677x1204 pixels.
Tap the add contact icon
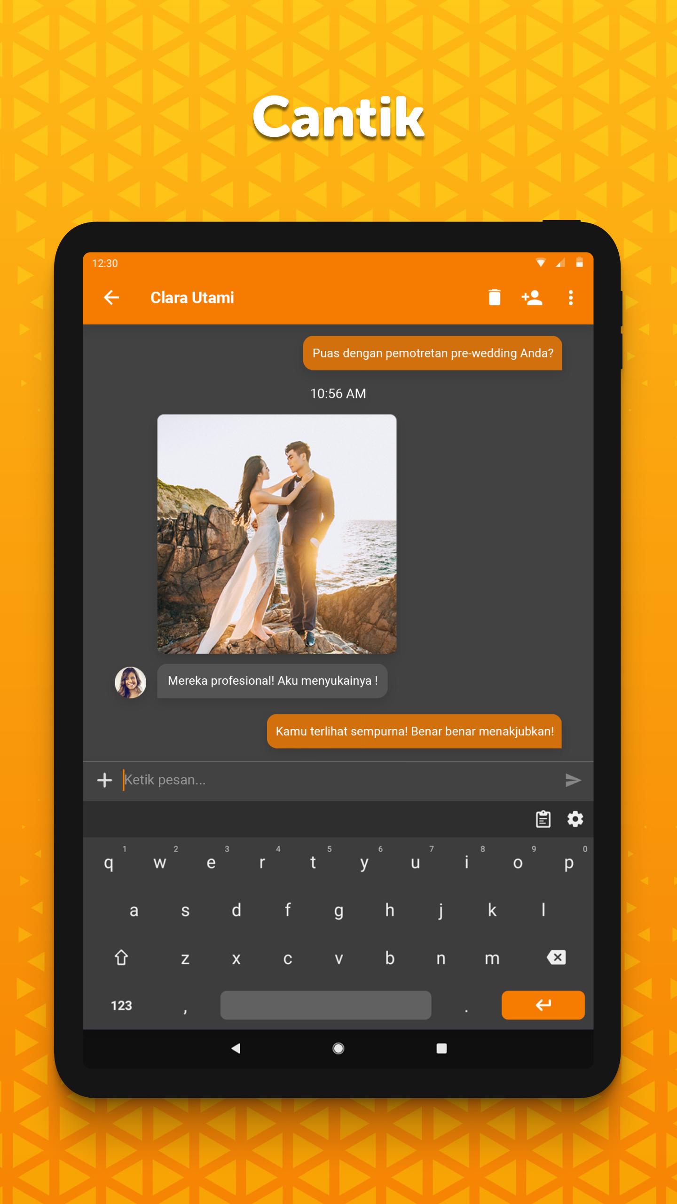[532, 298]
